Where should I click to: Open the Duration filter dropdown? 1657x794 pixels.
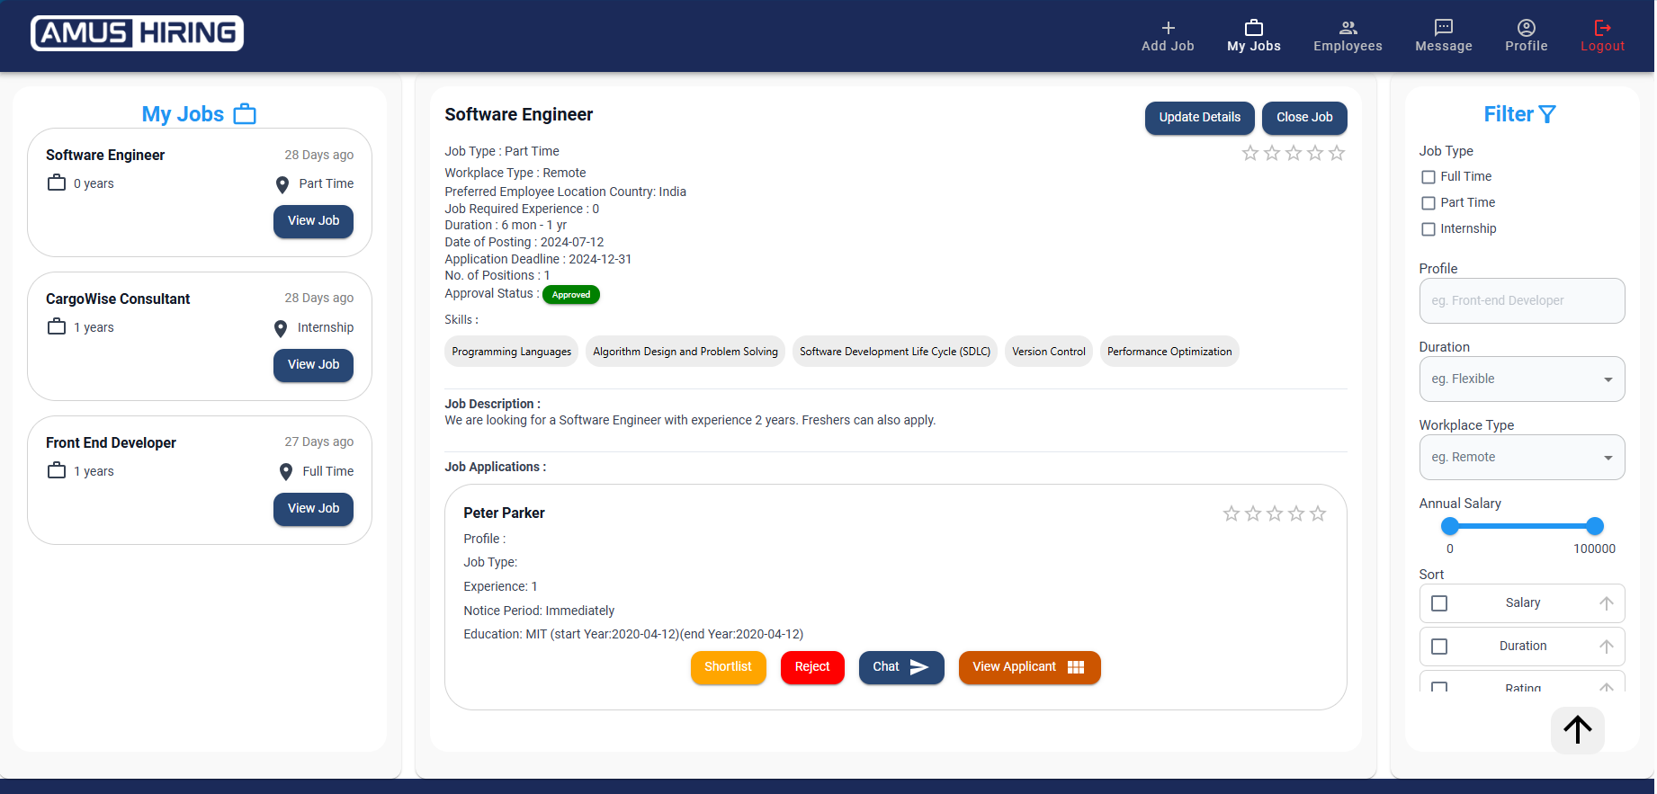coord(1524,379)
